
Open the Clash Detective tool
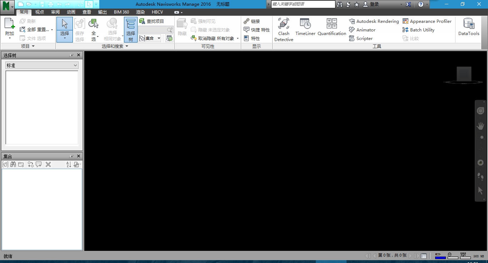click(284, 30)
